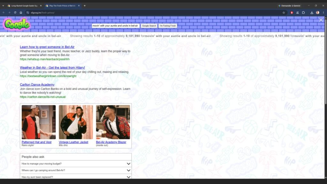Click the 90s chic caption

pos(63,145)
